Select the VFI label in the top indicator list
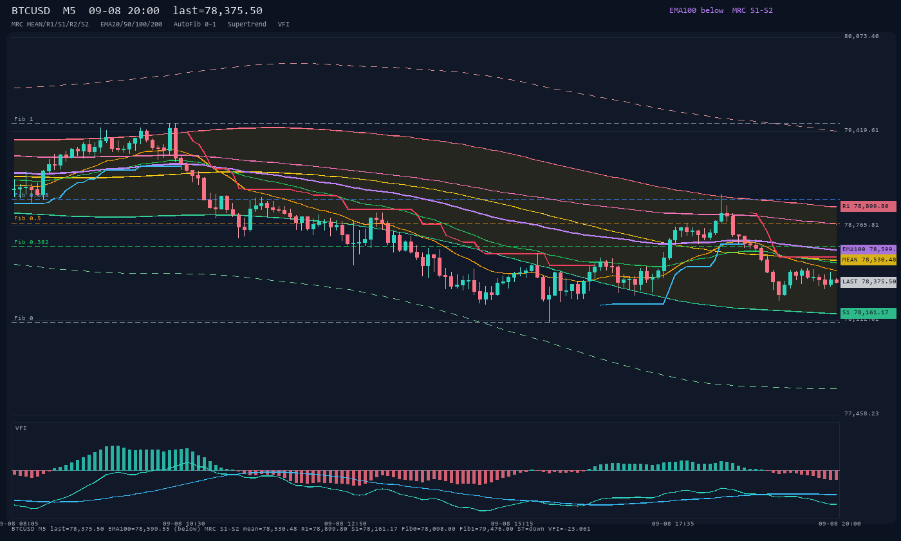The width and height of the screenshot is (901, 541). [284, 24]
